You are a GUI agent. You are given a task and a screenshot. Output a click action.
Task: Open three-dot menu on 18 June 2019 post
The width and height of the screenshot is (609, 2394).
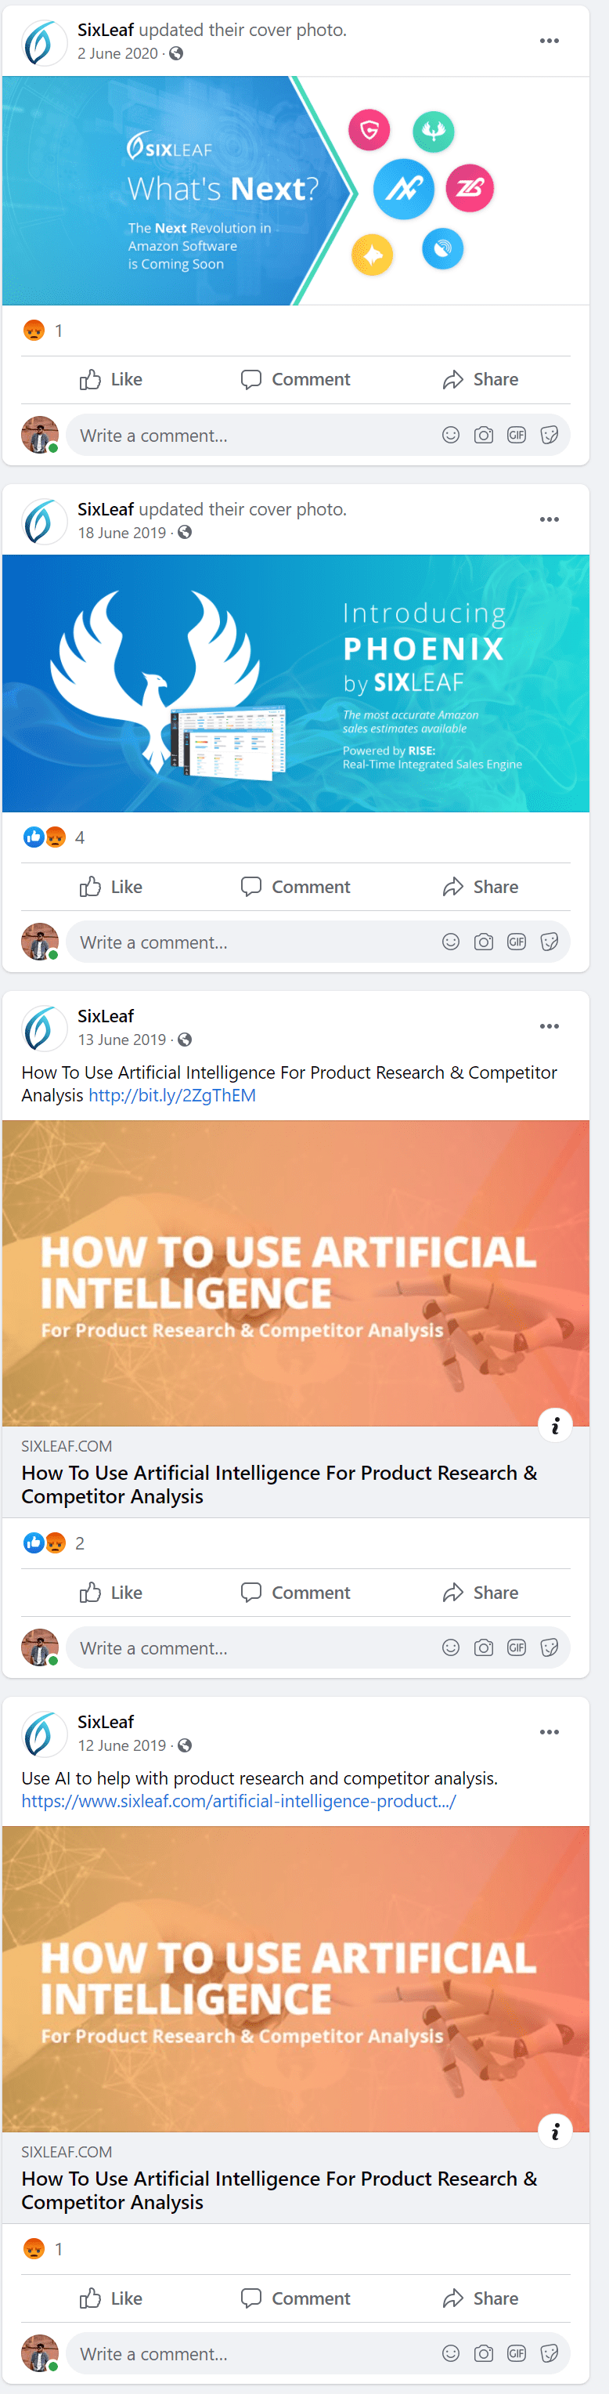click(x=549, y=519)
